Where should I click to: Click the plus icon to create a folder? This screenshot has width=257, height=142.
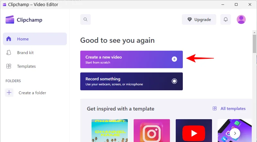pos(9,93)
